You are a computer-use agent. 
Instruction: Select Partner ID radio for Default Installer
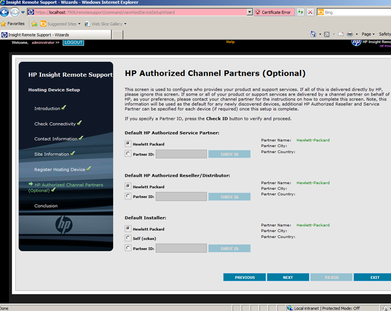point(128,248)
